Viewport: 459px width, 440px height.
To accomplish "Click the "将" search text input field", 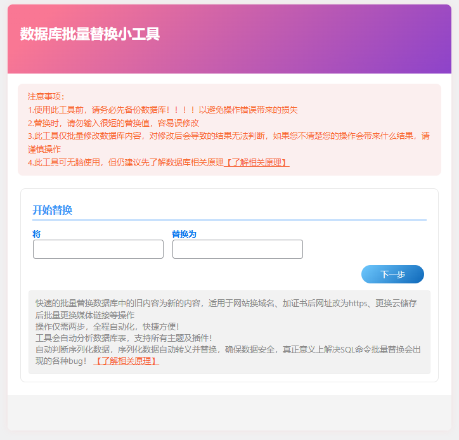I will coord(98,249).
